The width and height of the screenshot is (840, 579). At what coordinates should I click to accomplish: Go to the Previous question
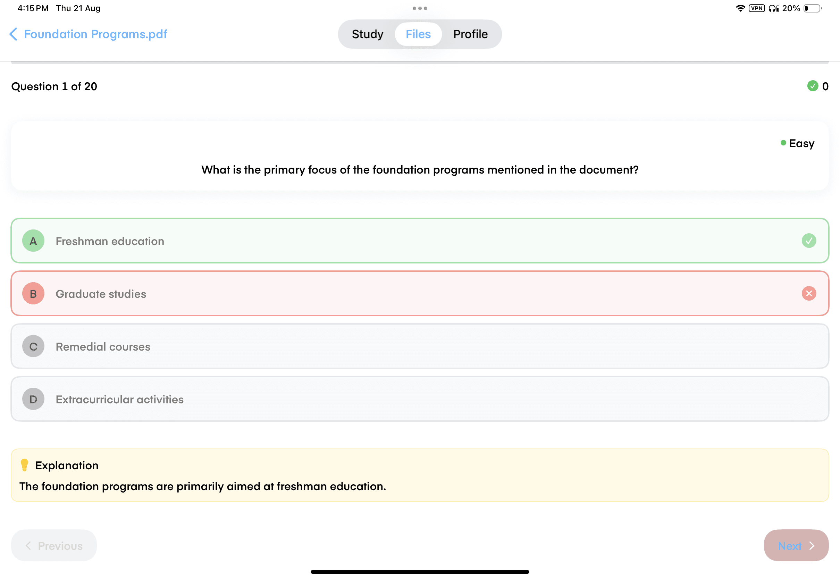[54, 545]
